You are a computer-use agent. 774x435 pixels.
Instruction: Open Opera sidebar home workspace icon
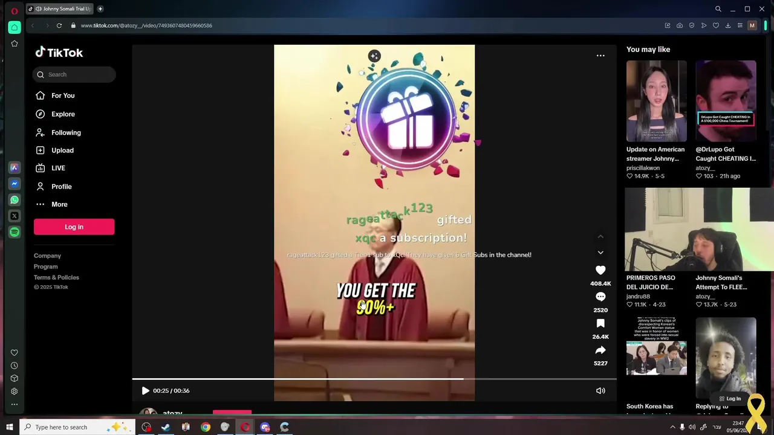click(x=15, y=27)
